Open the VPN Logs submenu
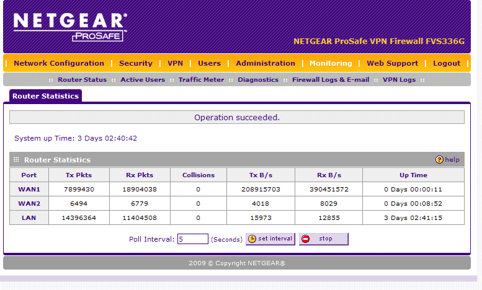Image resolution: width=482 pixels, height=290 pixels. 399,80
